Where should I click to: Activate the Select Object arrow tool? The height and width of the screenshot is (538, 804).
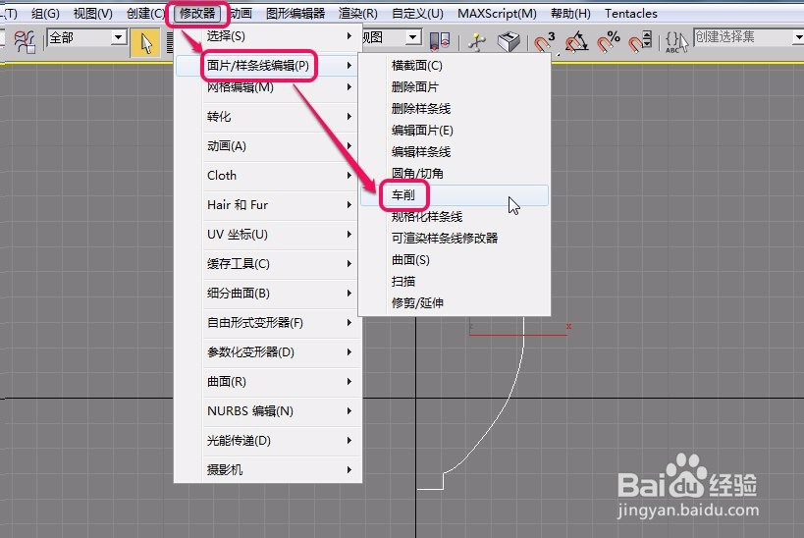tap(145, 42)
